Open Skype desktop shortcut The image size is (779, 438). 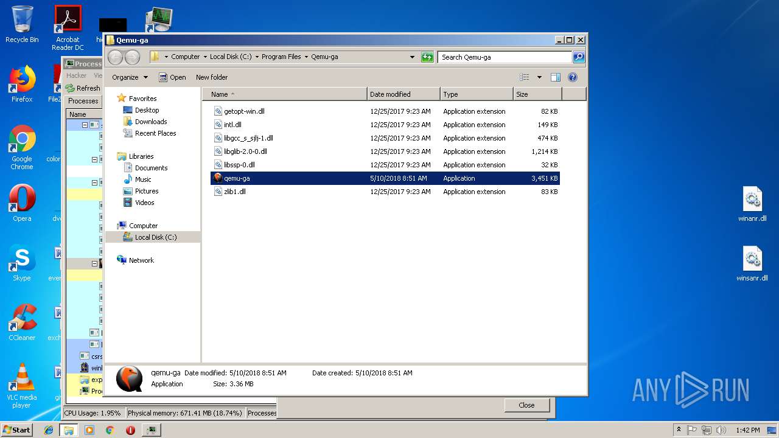click(22, 263)
